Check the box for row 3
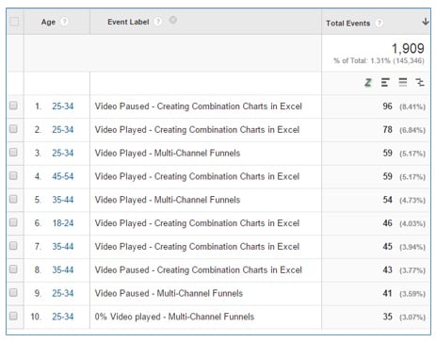Viewport: 436px width, 342px height. (x=13, y=153)
